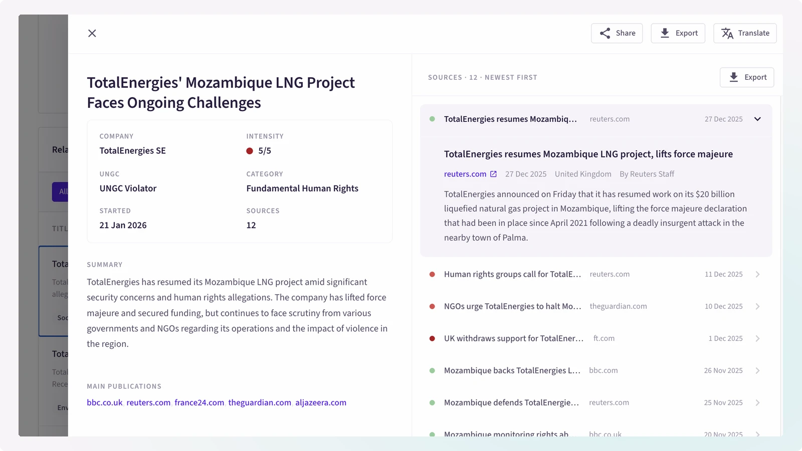Screen dimensions: 802x451
Task: Open the Translate option
Action: [745, 33]
